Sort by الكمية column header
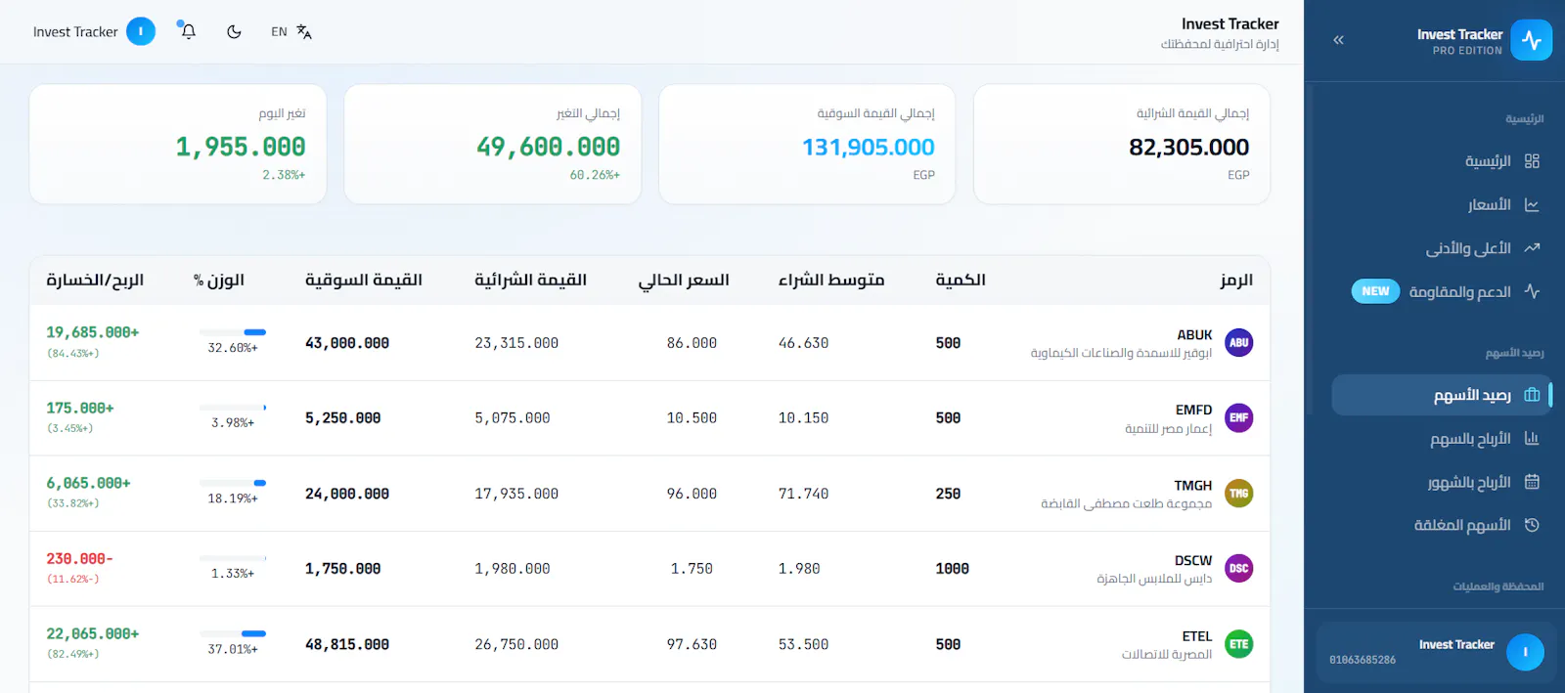Image resolution: width=1565 pixels, height=693 pixels. tap(961, 281)
